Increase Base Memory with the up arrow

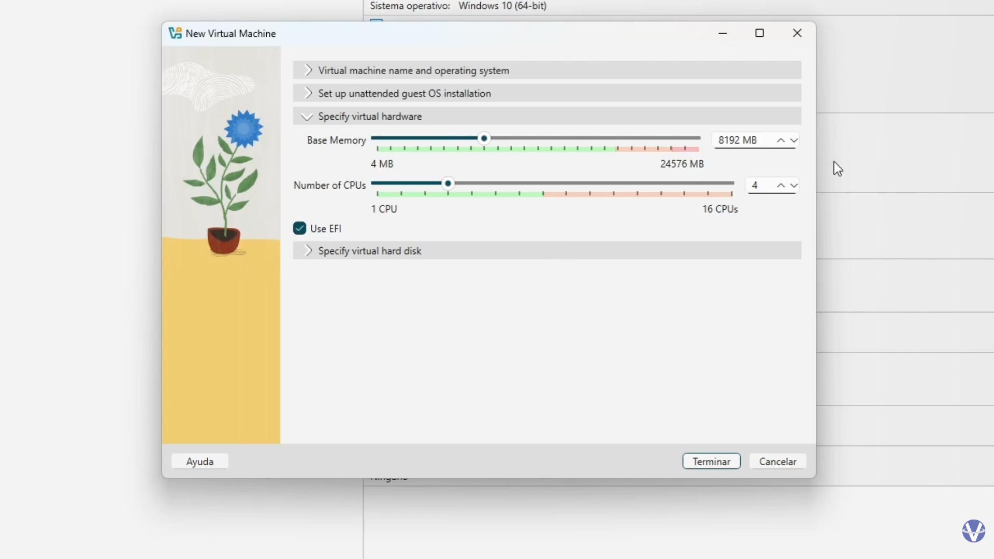780,140
